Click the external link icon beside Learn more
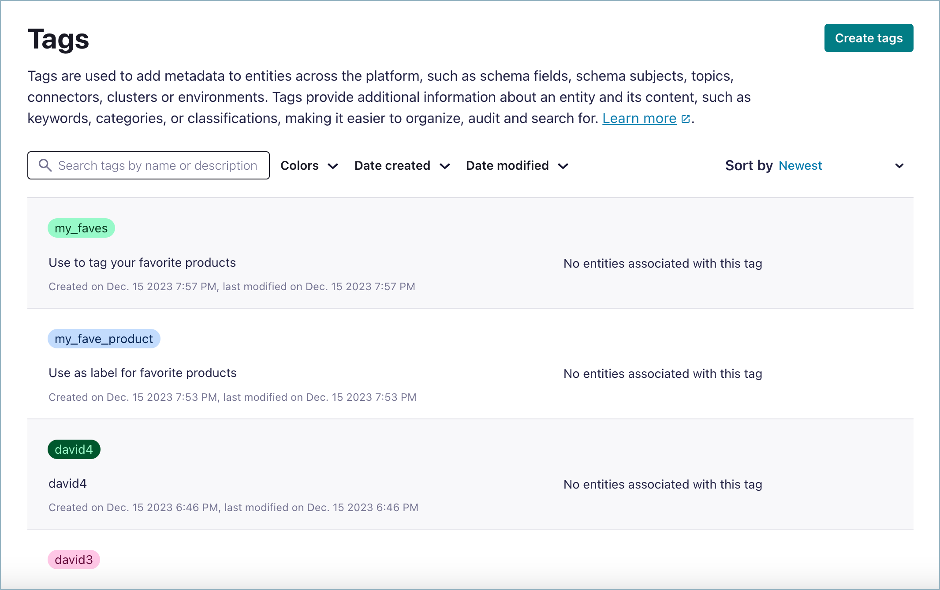The width and height of the screenshot is (940, 590). point(685,118)
